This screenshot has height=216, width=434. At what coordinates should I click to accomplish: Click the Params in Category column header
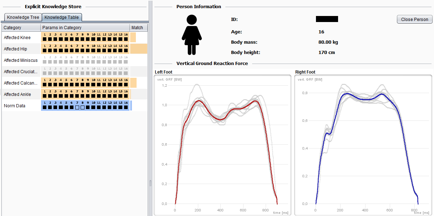coord(85,28)
